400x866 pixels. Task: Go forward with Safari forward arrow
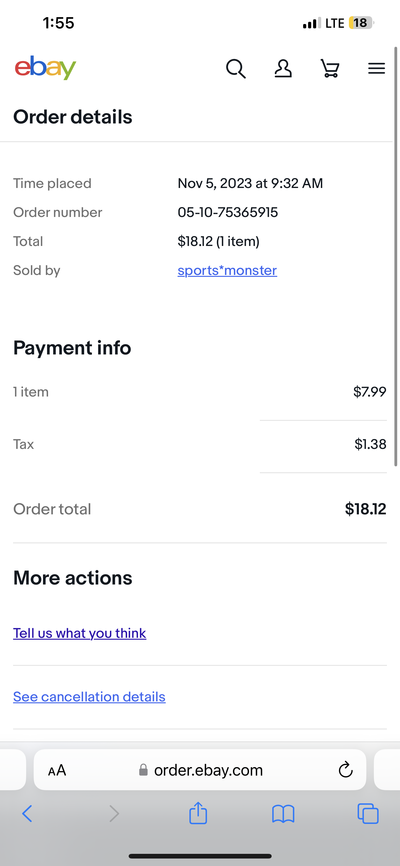tap(114, 814)
